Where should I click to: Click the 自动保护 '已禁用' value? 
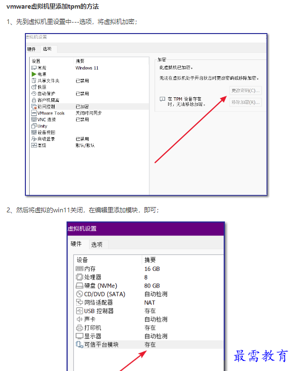[x=82, y=93]
